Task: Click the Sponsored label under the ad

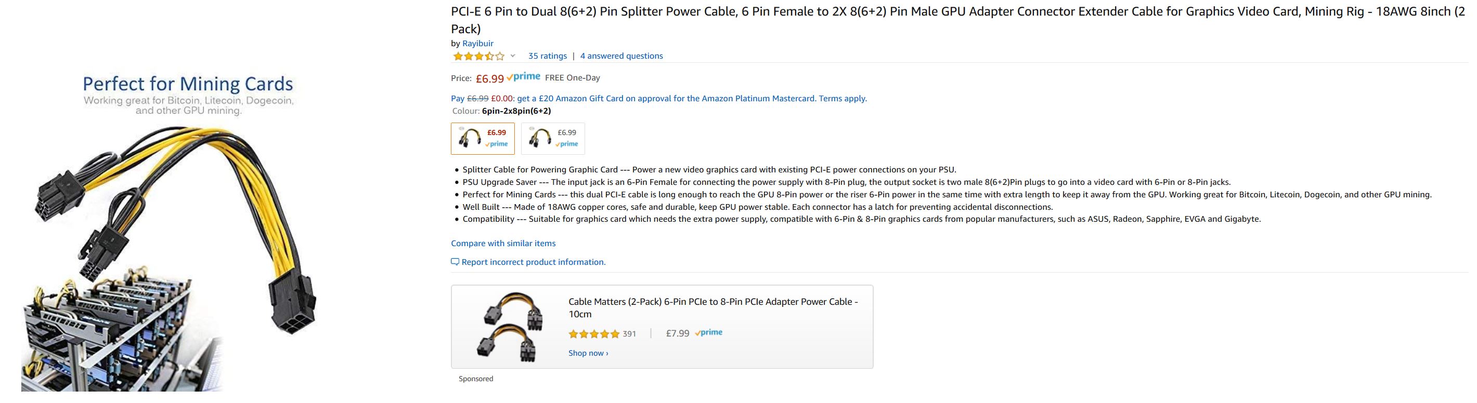Action: point(476,379)
